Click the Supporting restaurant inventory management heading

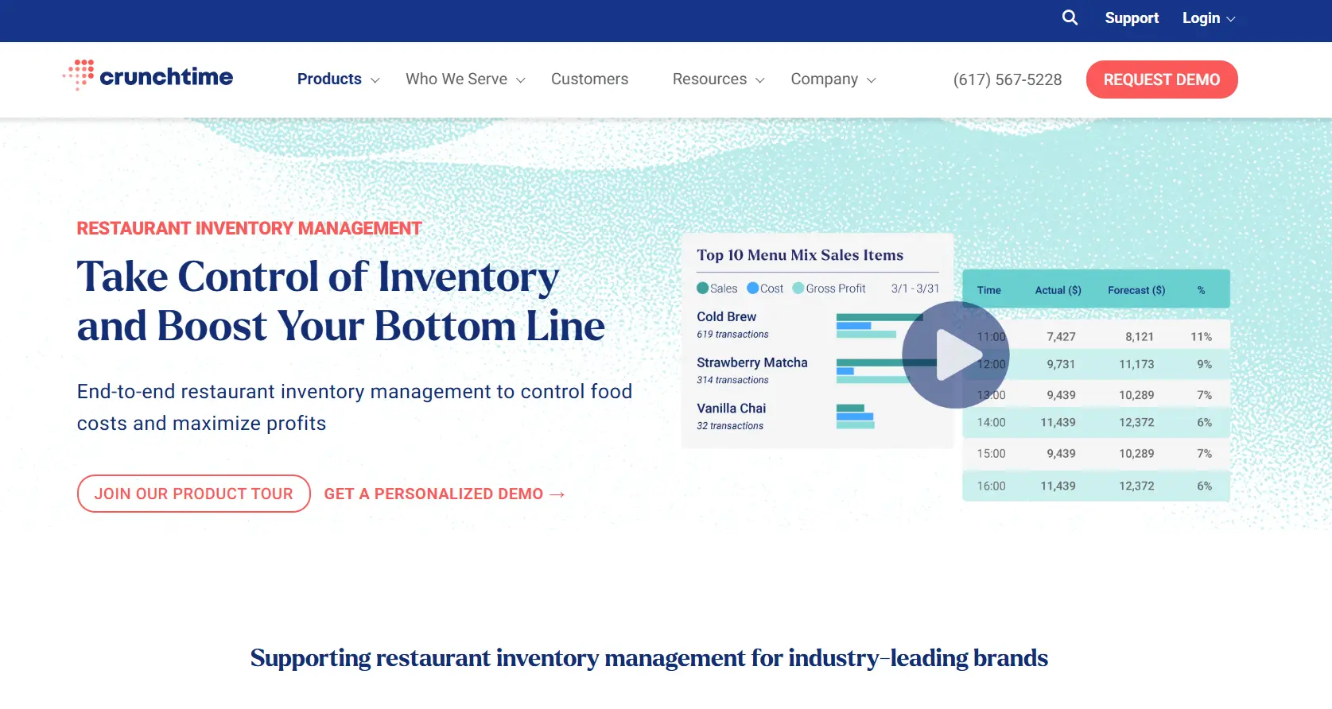click(x=649, y=658)
